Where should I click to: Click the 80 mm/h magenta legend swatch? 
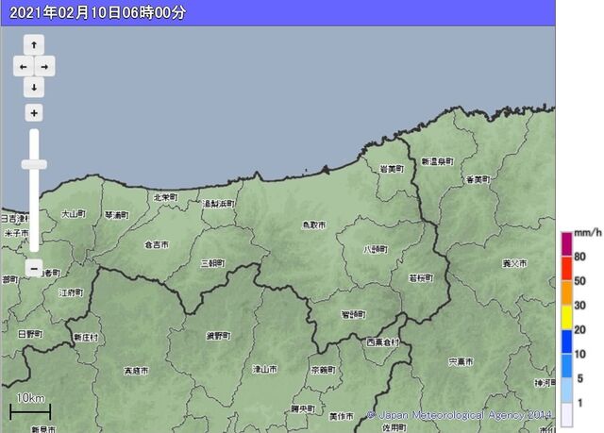(x=566, y=243)
